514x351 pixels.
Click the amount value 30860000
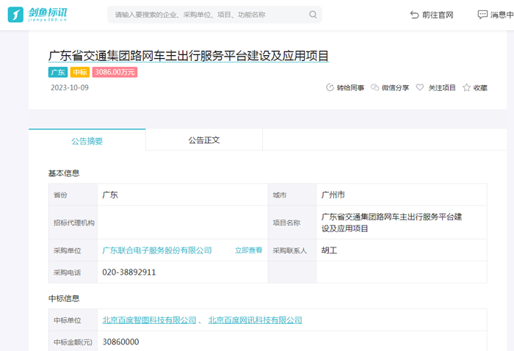pyautogui.click(x=120, y=342)
